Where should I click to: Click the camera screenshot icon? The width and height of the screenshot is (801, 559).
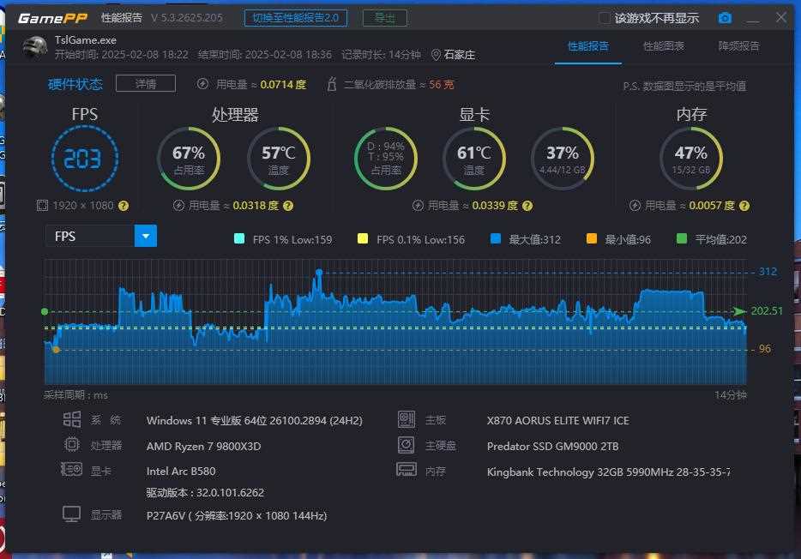pos(725,18)
